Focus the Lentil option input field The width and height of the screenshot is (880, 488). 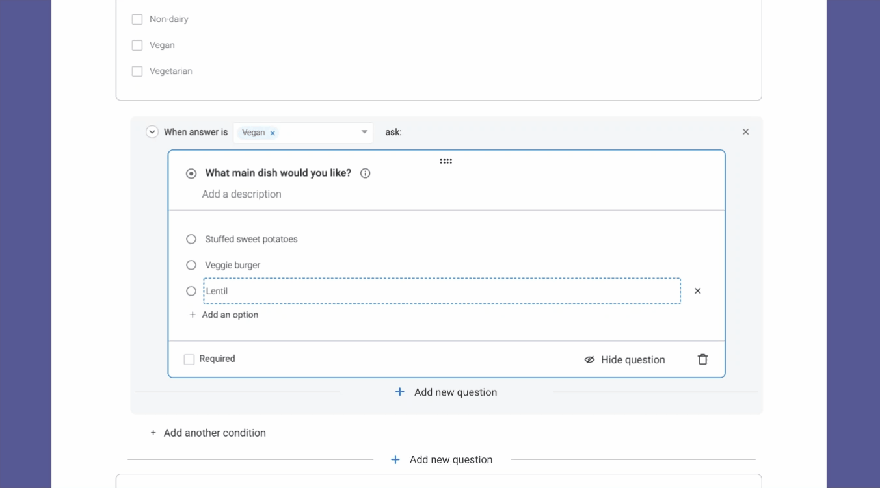[x=442, y=291]
